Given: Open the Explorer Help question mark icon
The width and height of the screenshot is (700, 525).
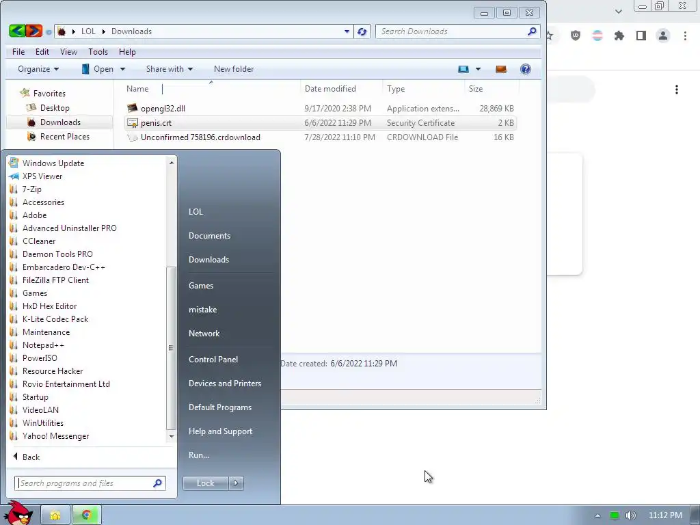Looking at the screenshot, I should 526,69.
